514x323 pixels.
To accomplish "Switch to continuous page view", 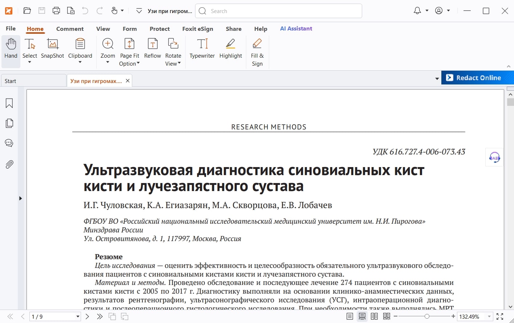I will click(362, 316).
